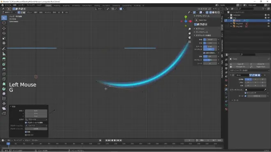Select the Cursor tool in left toolbar
Screen dimensions: 271x152
[4, 23]
